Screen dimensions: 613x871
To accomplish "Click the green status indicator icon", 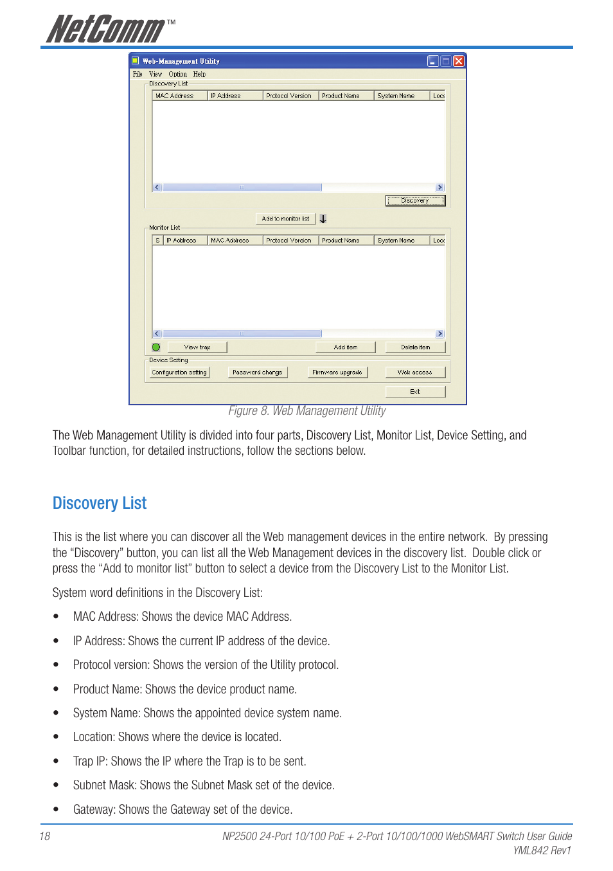I will [156, 347].
